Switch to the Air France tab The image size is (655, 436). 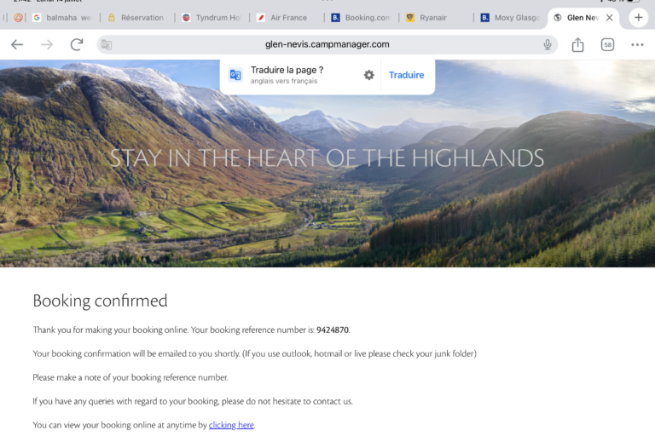[283, 18]
